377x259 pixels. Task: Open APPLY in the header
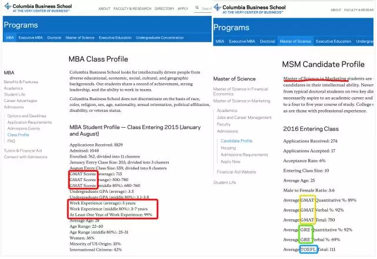pyautogui.click(x=183, y=9)
